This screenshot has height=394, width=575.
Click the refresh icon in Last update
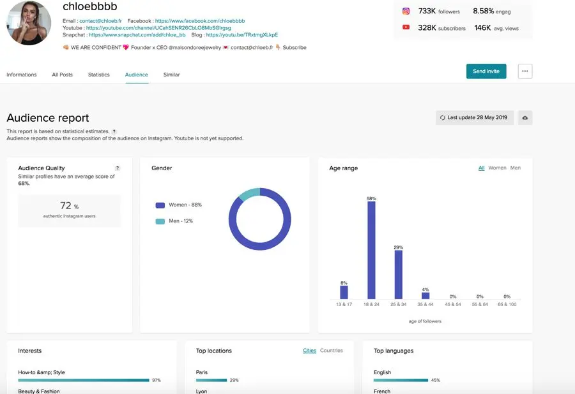(442, 118)
